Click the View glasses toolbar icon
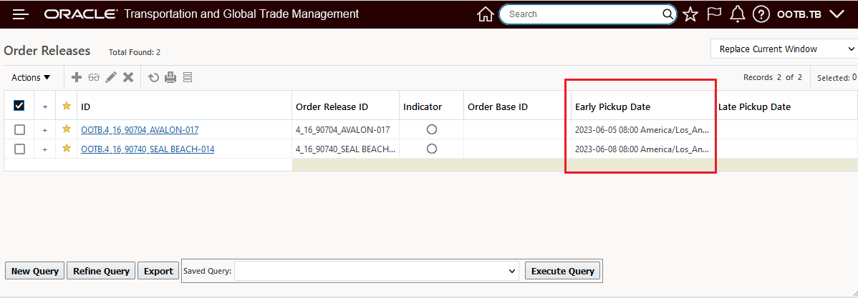Viewport: 858px width, 298px height. (x=94, y=77)
